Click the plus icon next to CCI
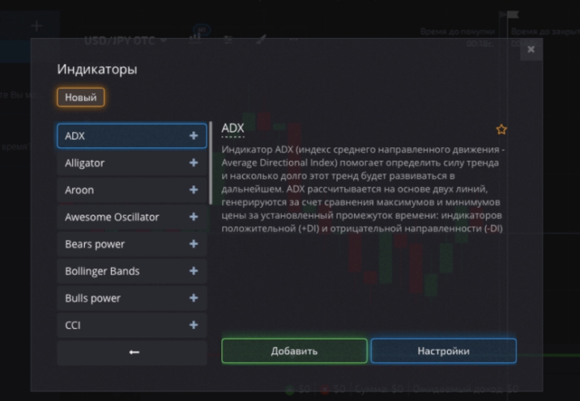580x401 pixels. pos(193,325)
